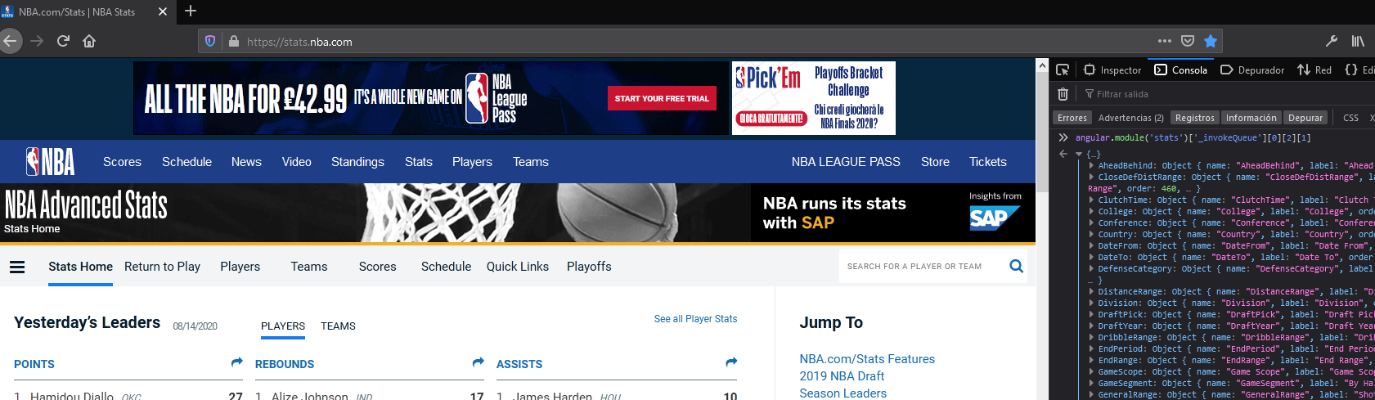Open the Pick'Em Playoffs Bracket Challenge ad
Image resolution: width=1375 pixels, height=400 pixels.
point(814,98)
